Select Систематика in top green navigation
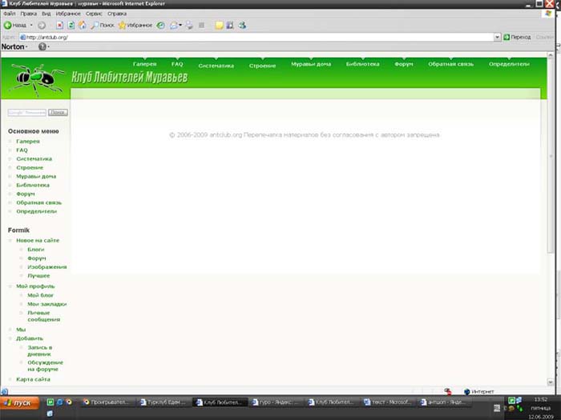The height and width of the screenshot is (420, 561). 216,66
